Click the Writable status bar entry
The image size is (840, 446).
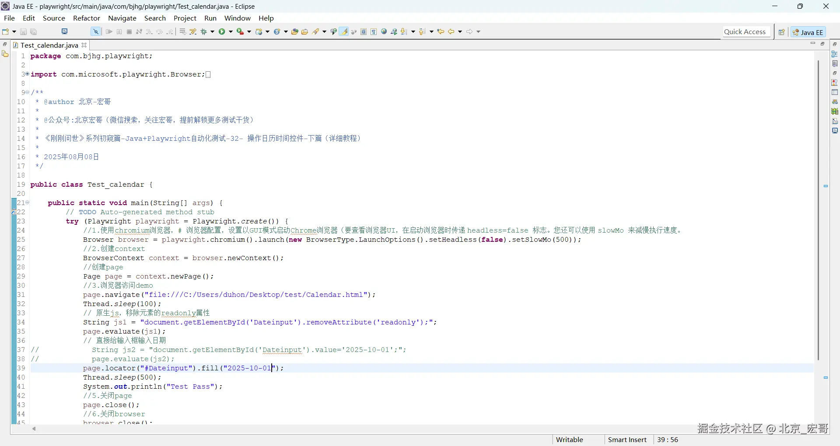(x=569, y=440)
